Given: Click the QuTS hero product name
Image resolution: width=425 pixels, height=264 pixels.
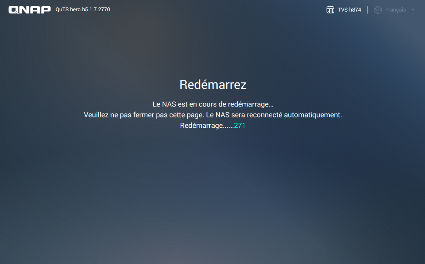Looking at the screenshot, I should [68, 10].
